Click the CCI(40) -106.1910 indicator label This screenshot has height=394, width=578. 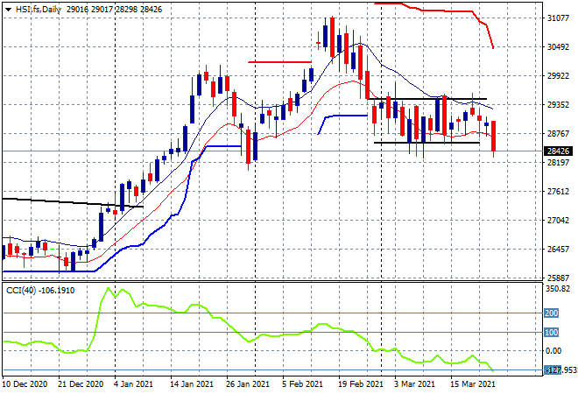(x=40, y=291)
